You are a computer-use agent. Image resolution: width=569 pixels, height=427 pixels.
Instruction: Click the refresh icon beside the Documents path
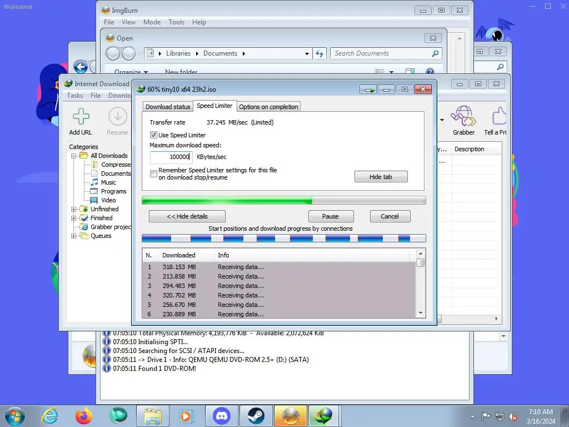pyautogui.click(x=320, y=54)
